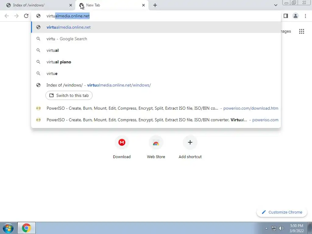Close the Index of /windows/ tab
This screenshot has width=312, height=234.
pos(71,5)
